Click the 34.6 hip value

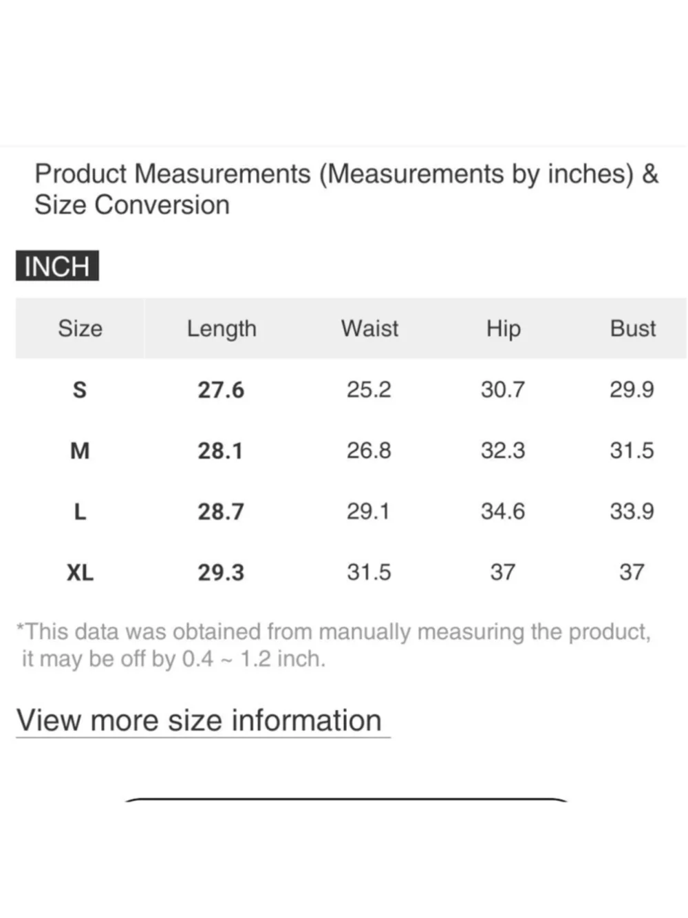point(503,511)
